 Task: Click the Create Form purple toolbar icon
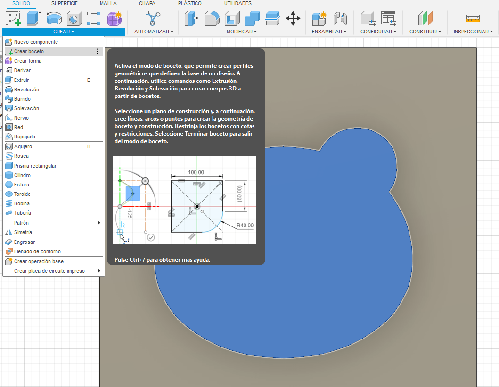tap(114, 18)
